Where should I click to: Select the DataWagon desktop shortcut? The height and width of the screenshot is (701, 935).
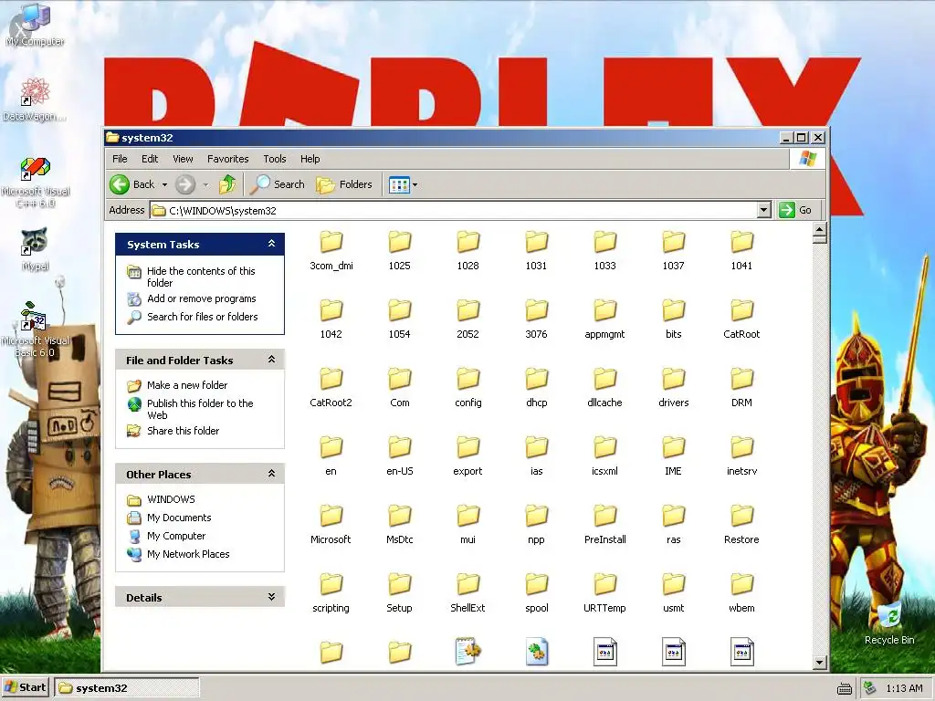(35, 99)
